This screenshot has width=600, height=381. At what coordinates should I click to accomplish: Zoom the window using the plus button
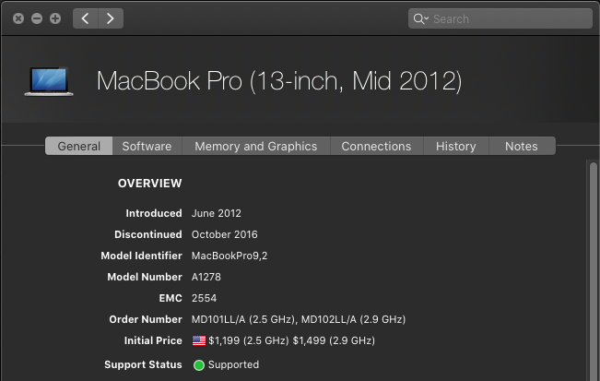click(x=55, y=18)
